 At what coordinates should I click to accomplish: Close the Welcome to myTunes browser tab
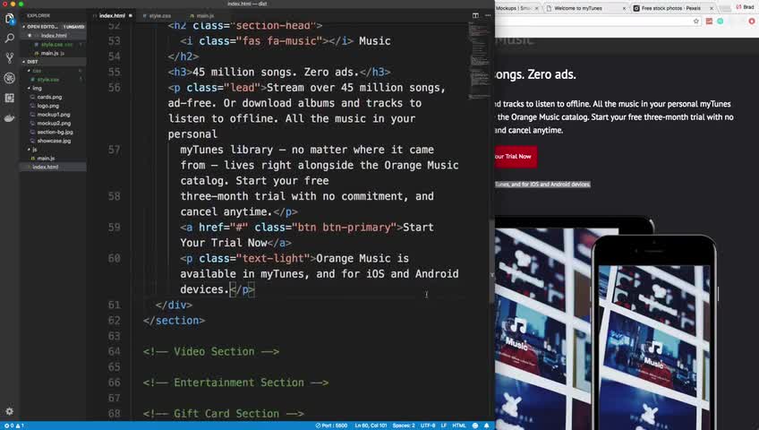[624, 8]
